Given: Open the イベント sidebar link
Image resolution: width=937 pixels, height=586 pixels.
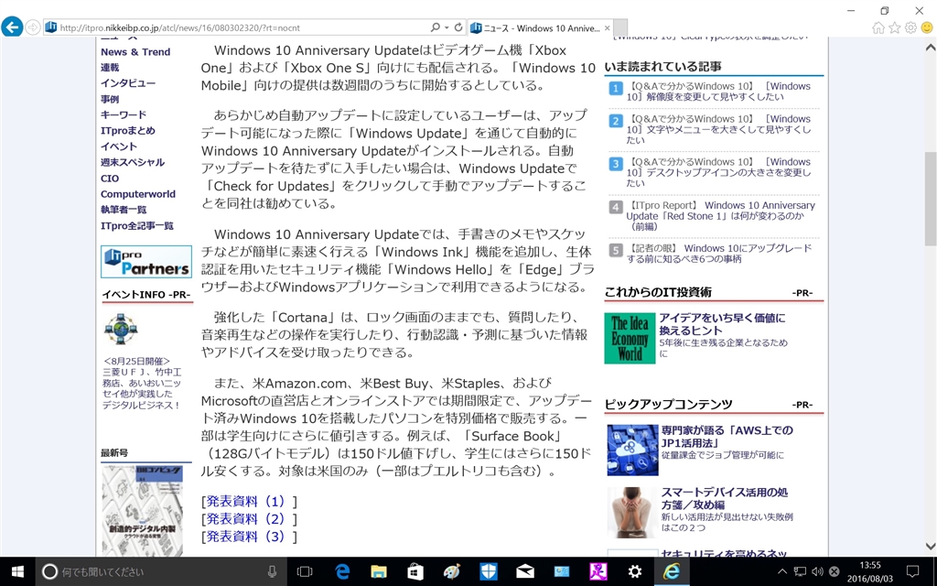Looking at the screenshot, I should tap(118, 146).
